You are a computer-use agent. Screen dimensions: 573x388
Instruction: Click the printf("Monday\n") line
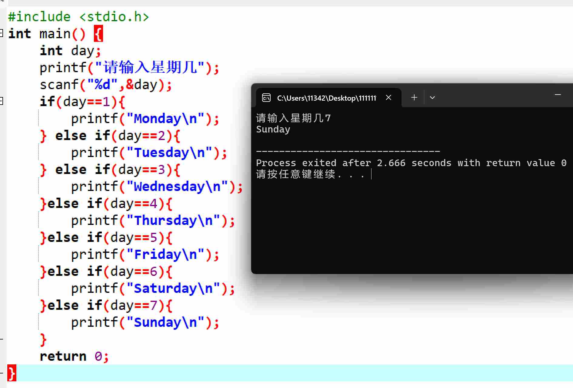pyautogui.click(x=145, y=119)
